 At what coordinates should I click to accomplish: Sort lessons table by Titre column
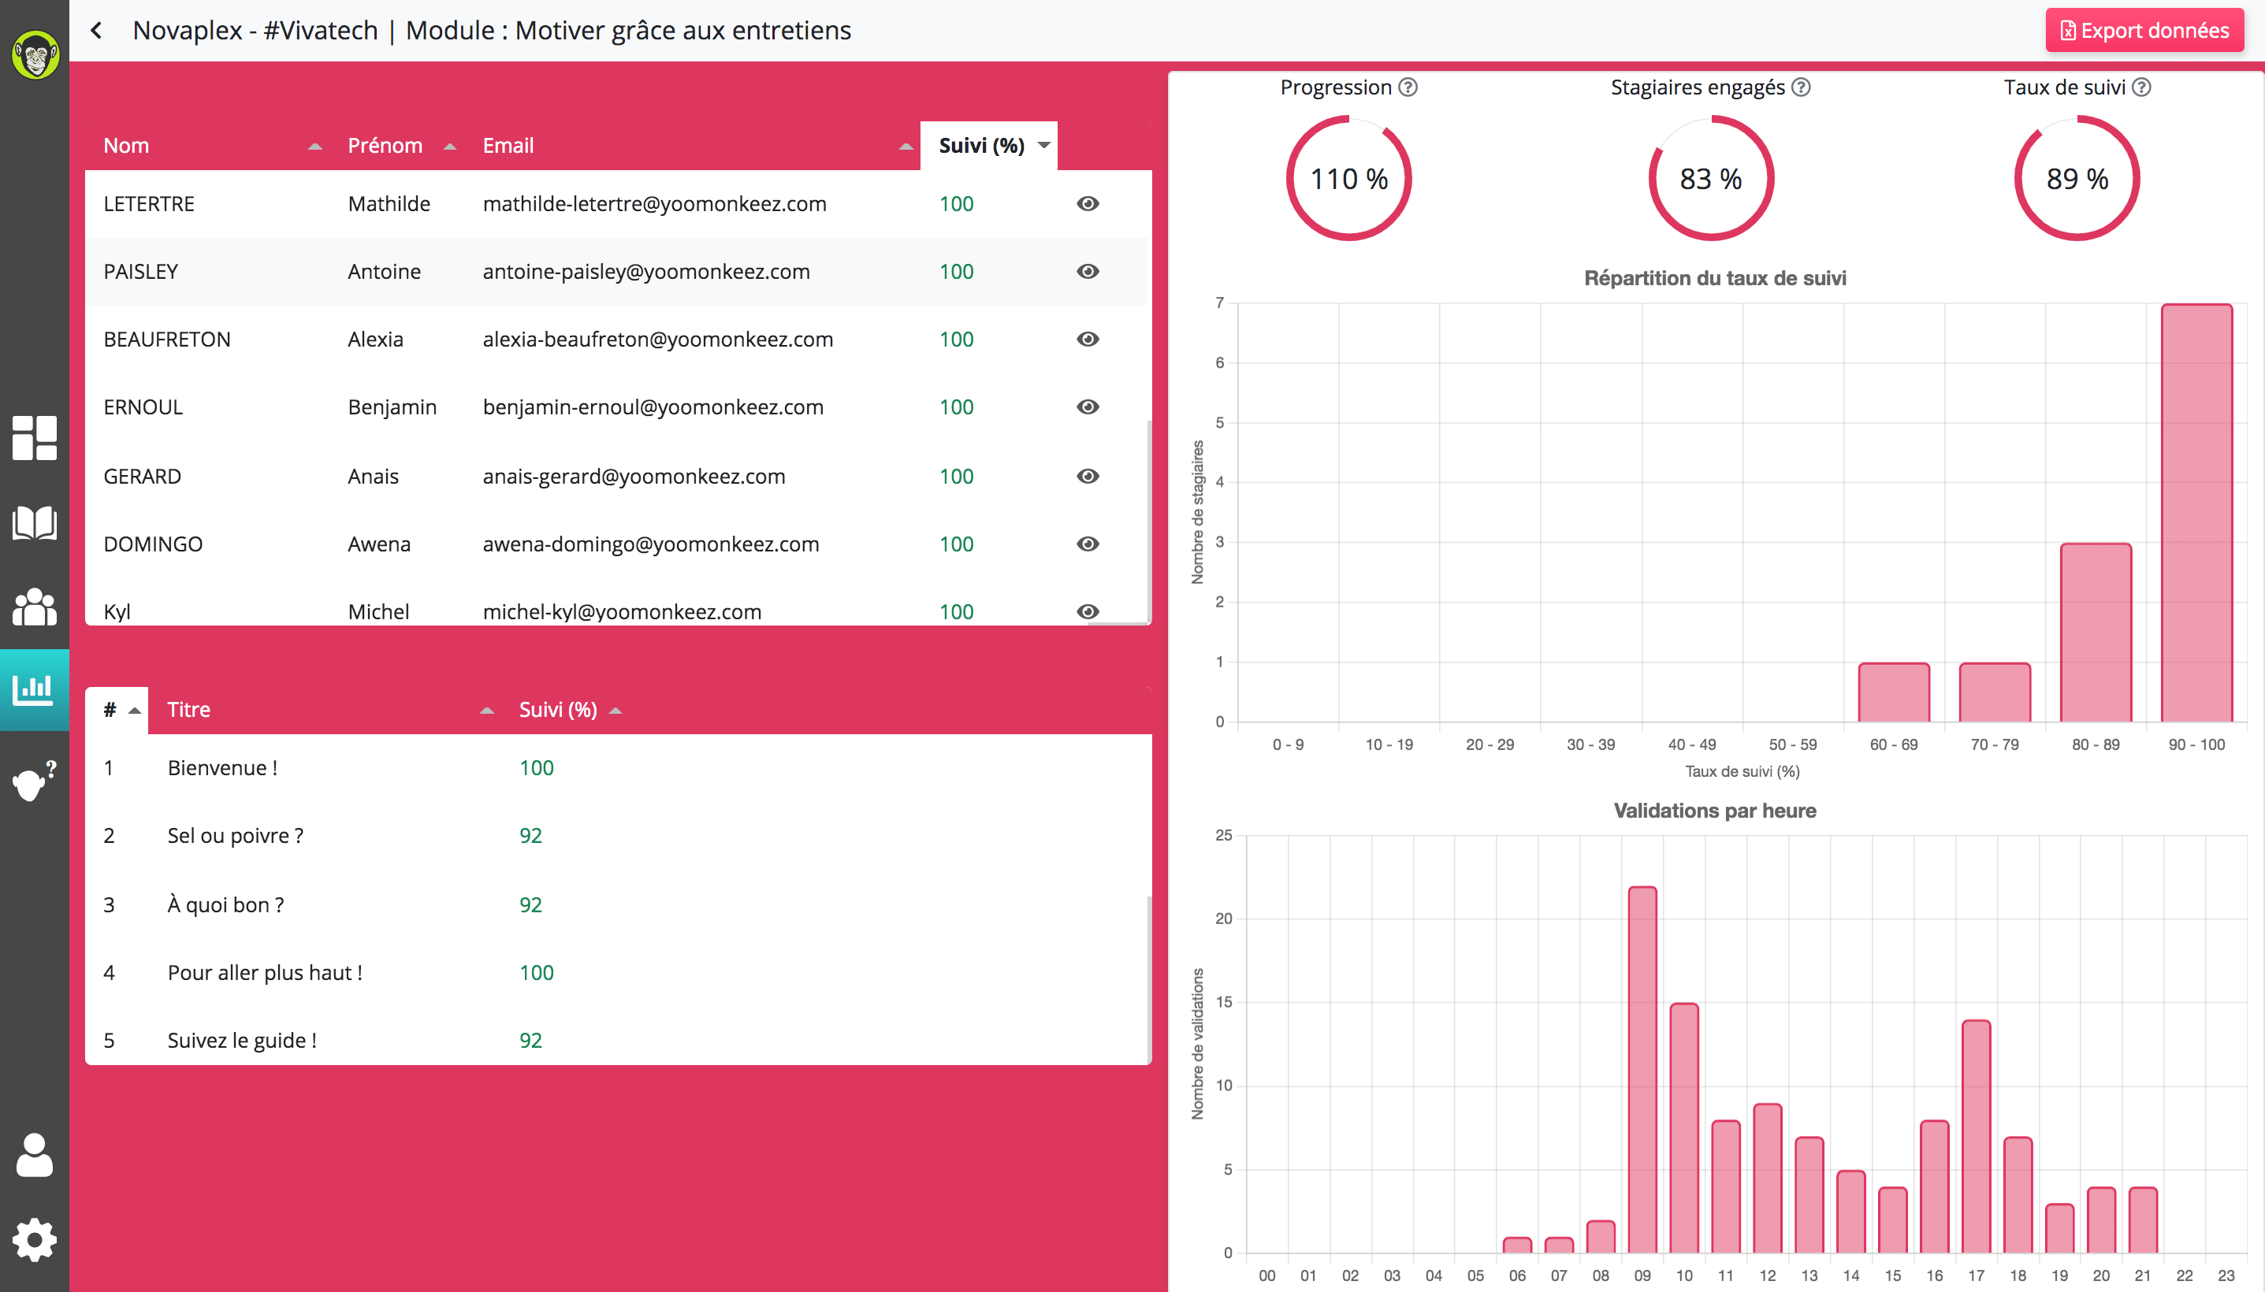click(x=189, y=710)
